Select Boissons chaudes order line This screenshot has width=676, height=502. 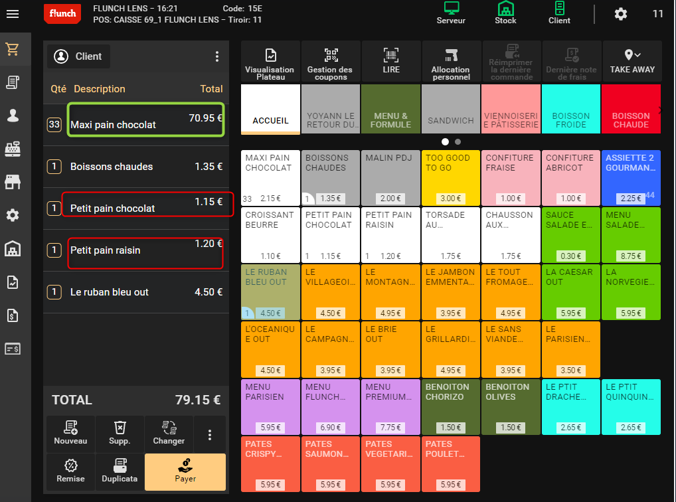click(x=136, y=167)
